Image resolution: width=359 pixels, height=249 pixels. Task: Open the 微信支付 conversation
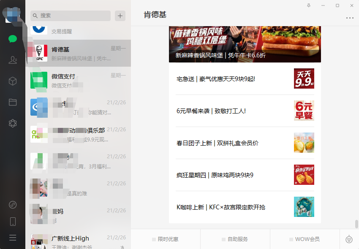(x=78, y=80)
